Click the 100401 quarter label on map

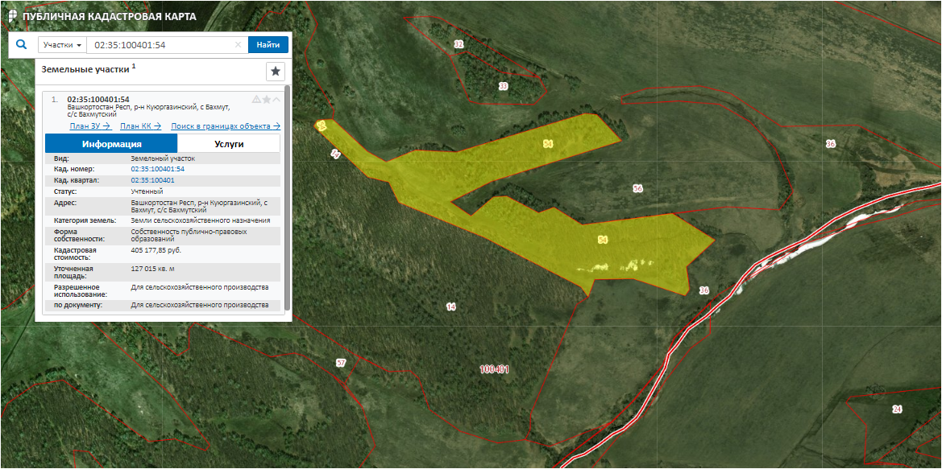click(x=494, y=369)
